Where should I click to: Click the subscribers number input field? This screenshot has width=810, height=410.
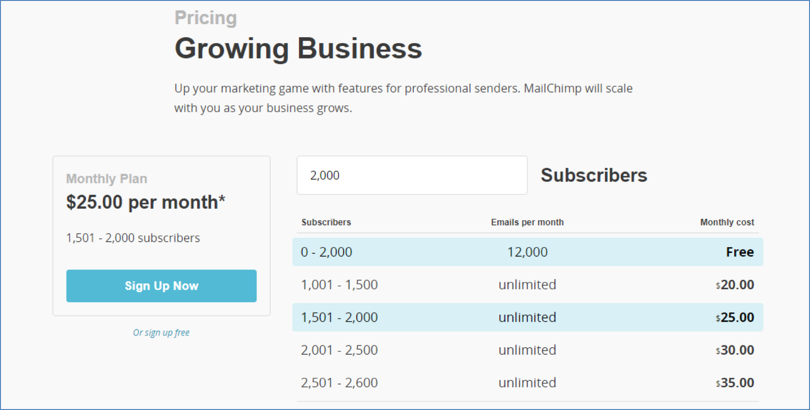[412, 175]
